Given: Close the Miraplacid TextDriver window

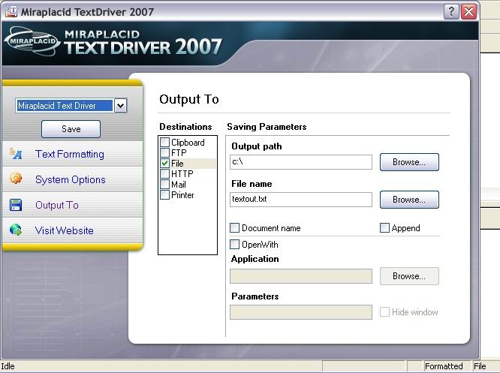Looking at the screenshot, I should click(468, 12).
